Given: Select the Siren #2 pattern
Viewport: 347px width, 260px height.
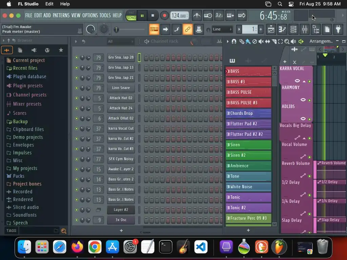Looking at the screenshot, I should tap(248, 155).
